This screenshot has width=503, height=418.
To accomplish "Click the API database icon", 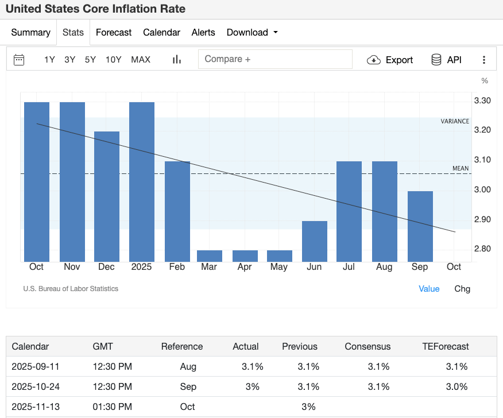I will pyautogui.click(x=436, y=60).
